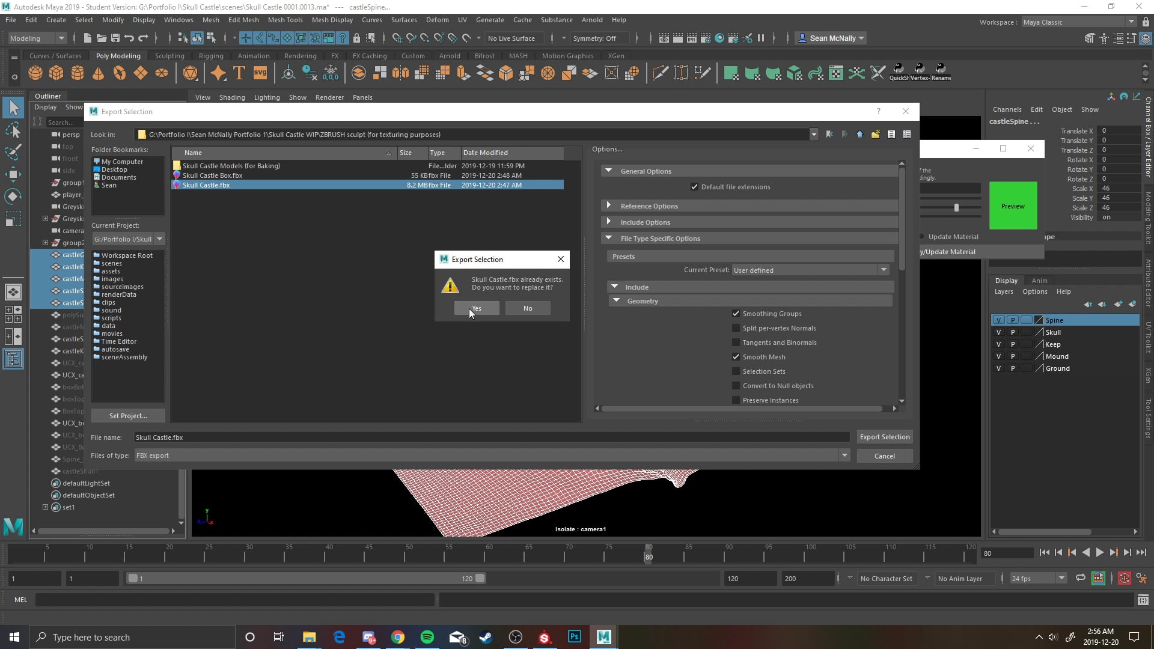Open Photoshop from the taskbar
The width and height of the screenshot is (1154, 649).
[575, 637]
